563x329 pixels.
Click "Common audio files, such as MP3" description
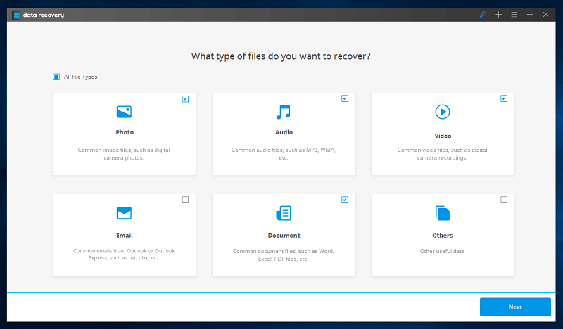pos(284,154)
